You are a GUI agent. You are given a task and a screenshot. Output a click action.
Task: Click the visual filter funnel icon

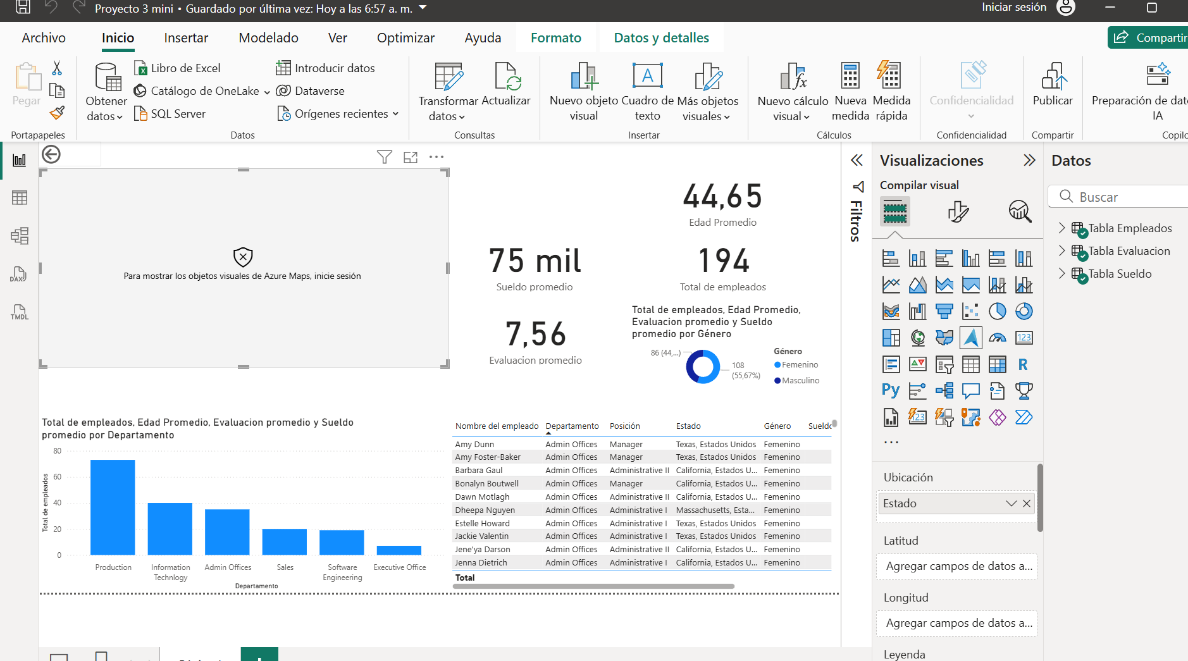(384, 157)
